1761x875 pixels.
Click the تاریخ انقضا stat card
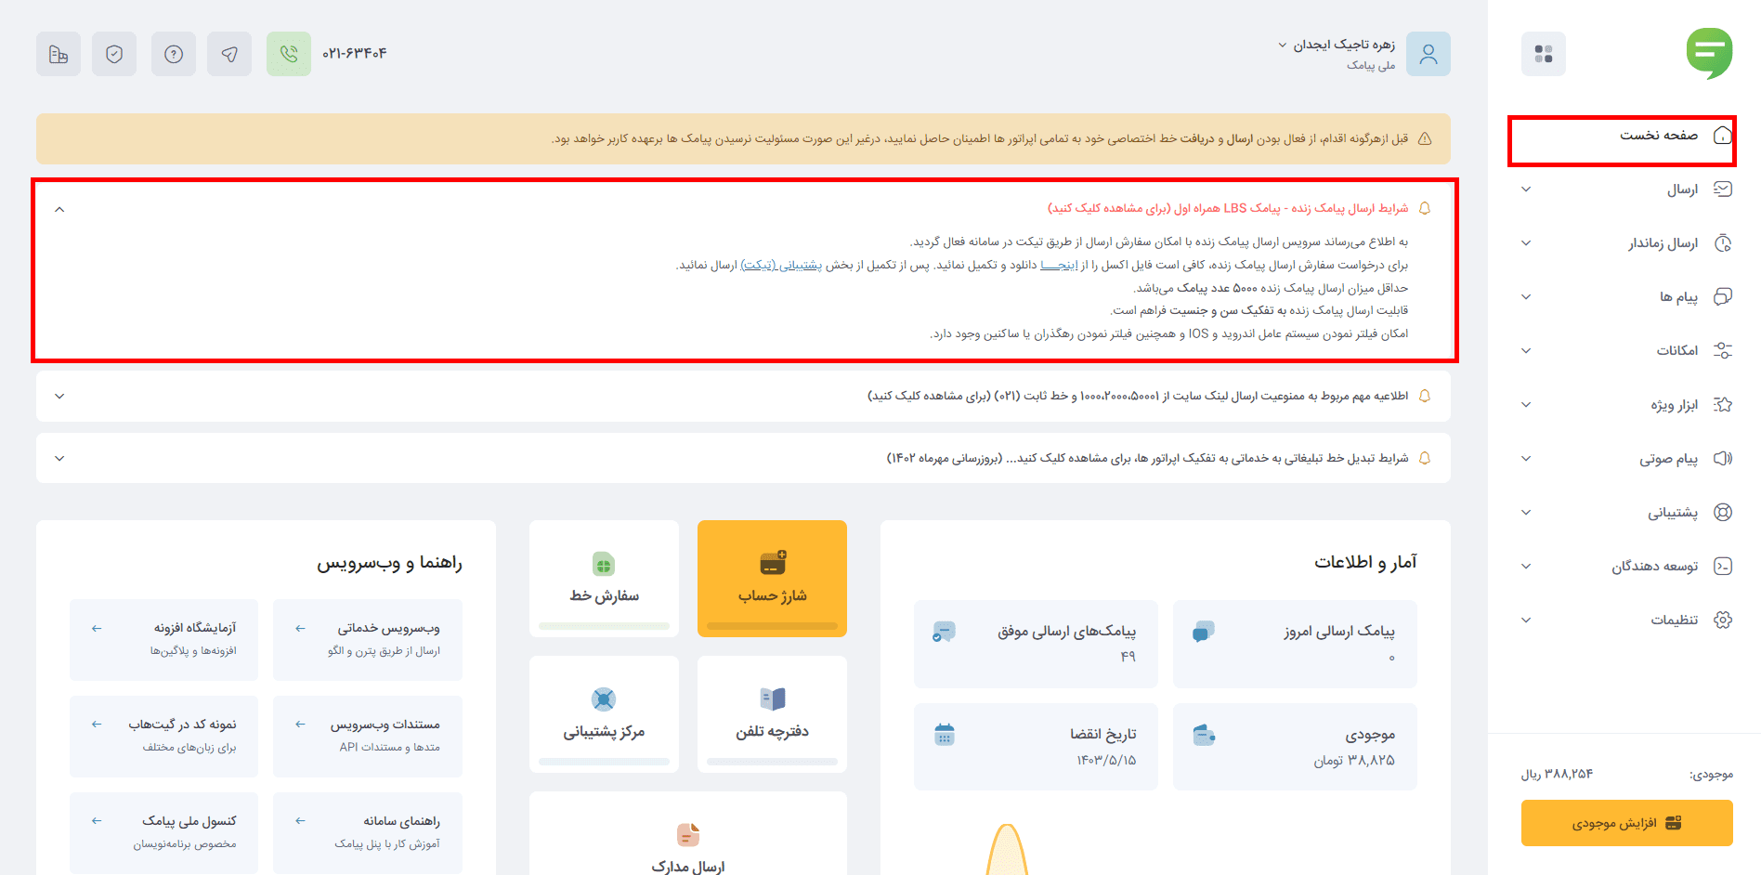(1036, 747)
